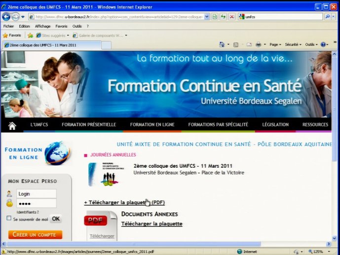Click Télécharger la plaquette under Documents Annexes

coord(152,223)
